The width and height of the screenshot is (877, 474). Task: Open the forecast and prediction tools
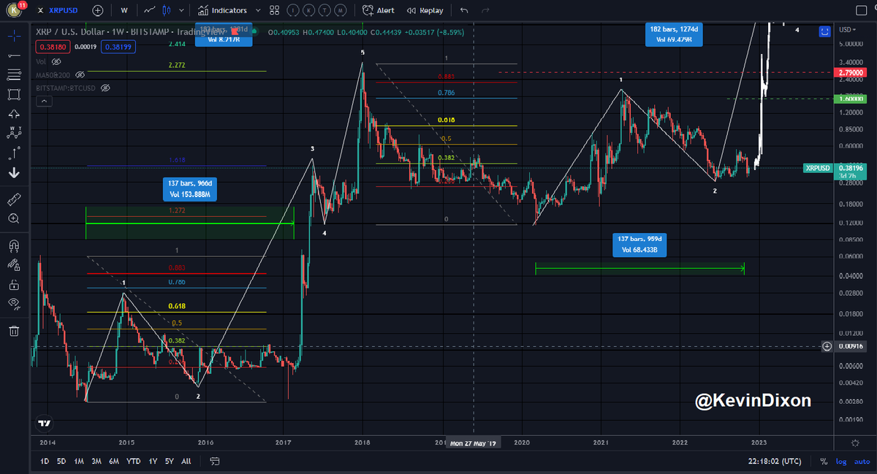(x=14, y=153)
